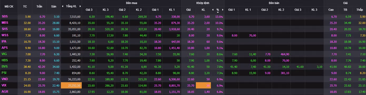The height and width of the screenshot is (95, 366).
Task: Open the VIG ticker symbol
Action: [x=4, y=54]
